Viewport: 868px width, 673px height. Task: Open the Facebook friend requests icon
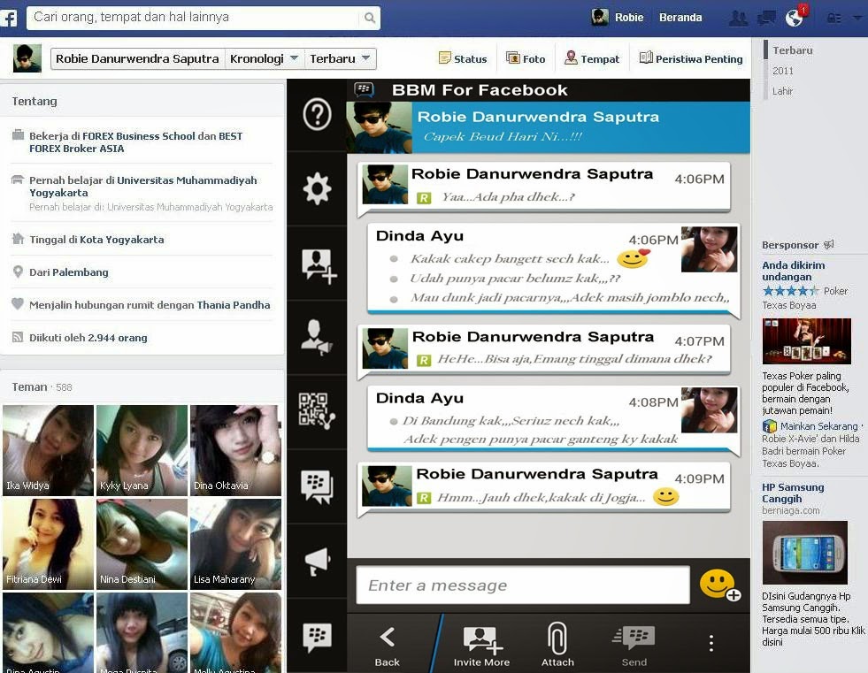click(737, 16)
